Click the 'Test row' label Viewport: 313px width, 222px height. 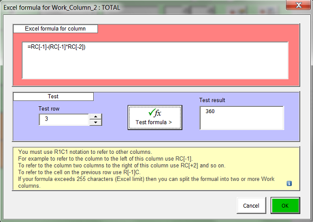pos(49,108)
